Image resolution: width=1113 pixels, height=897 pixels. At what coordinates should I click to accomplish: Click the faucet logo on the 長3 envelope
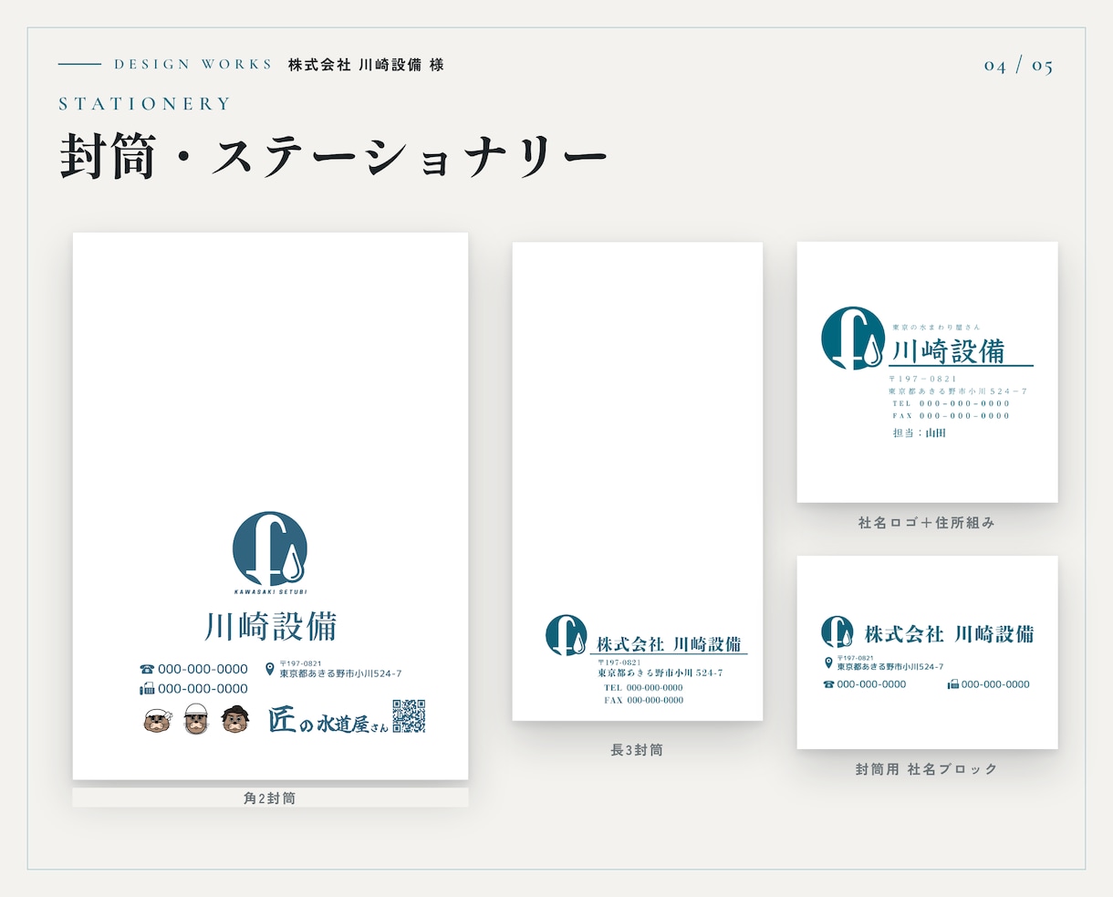coord(567,635)
